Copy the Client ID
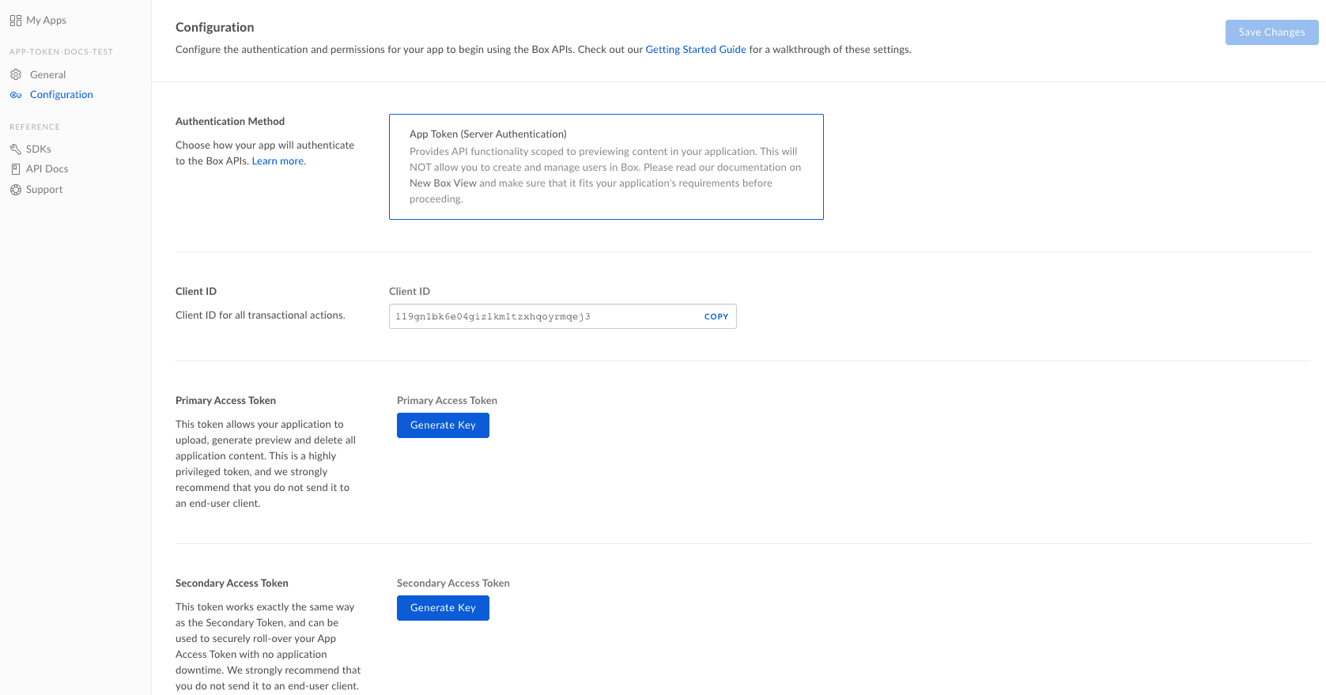 click(716, 316)
